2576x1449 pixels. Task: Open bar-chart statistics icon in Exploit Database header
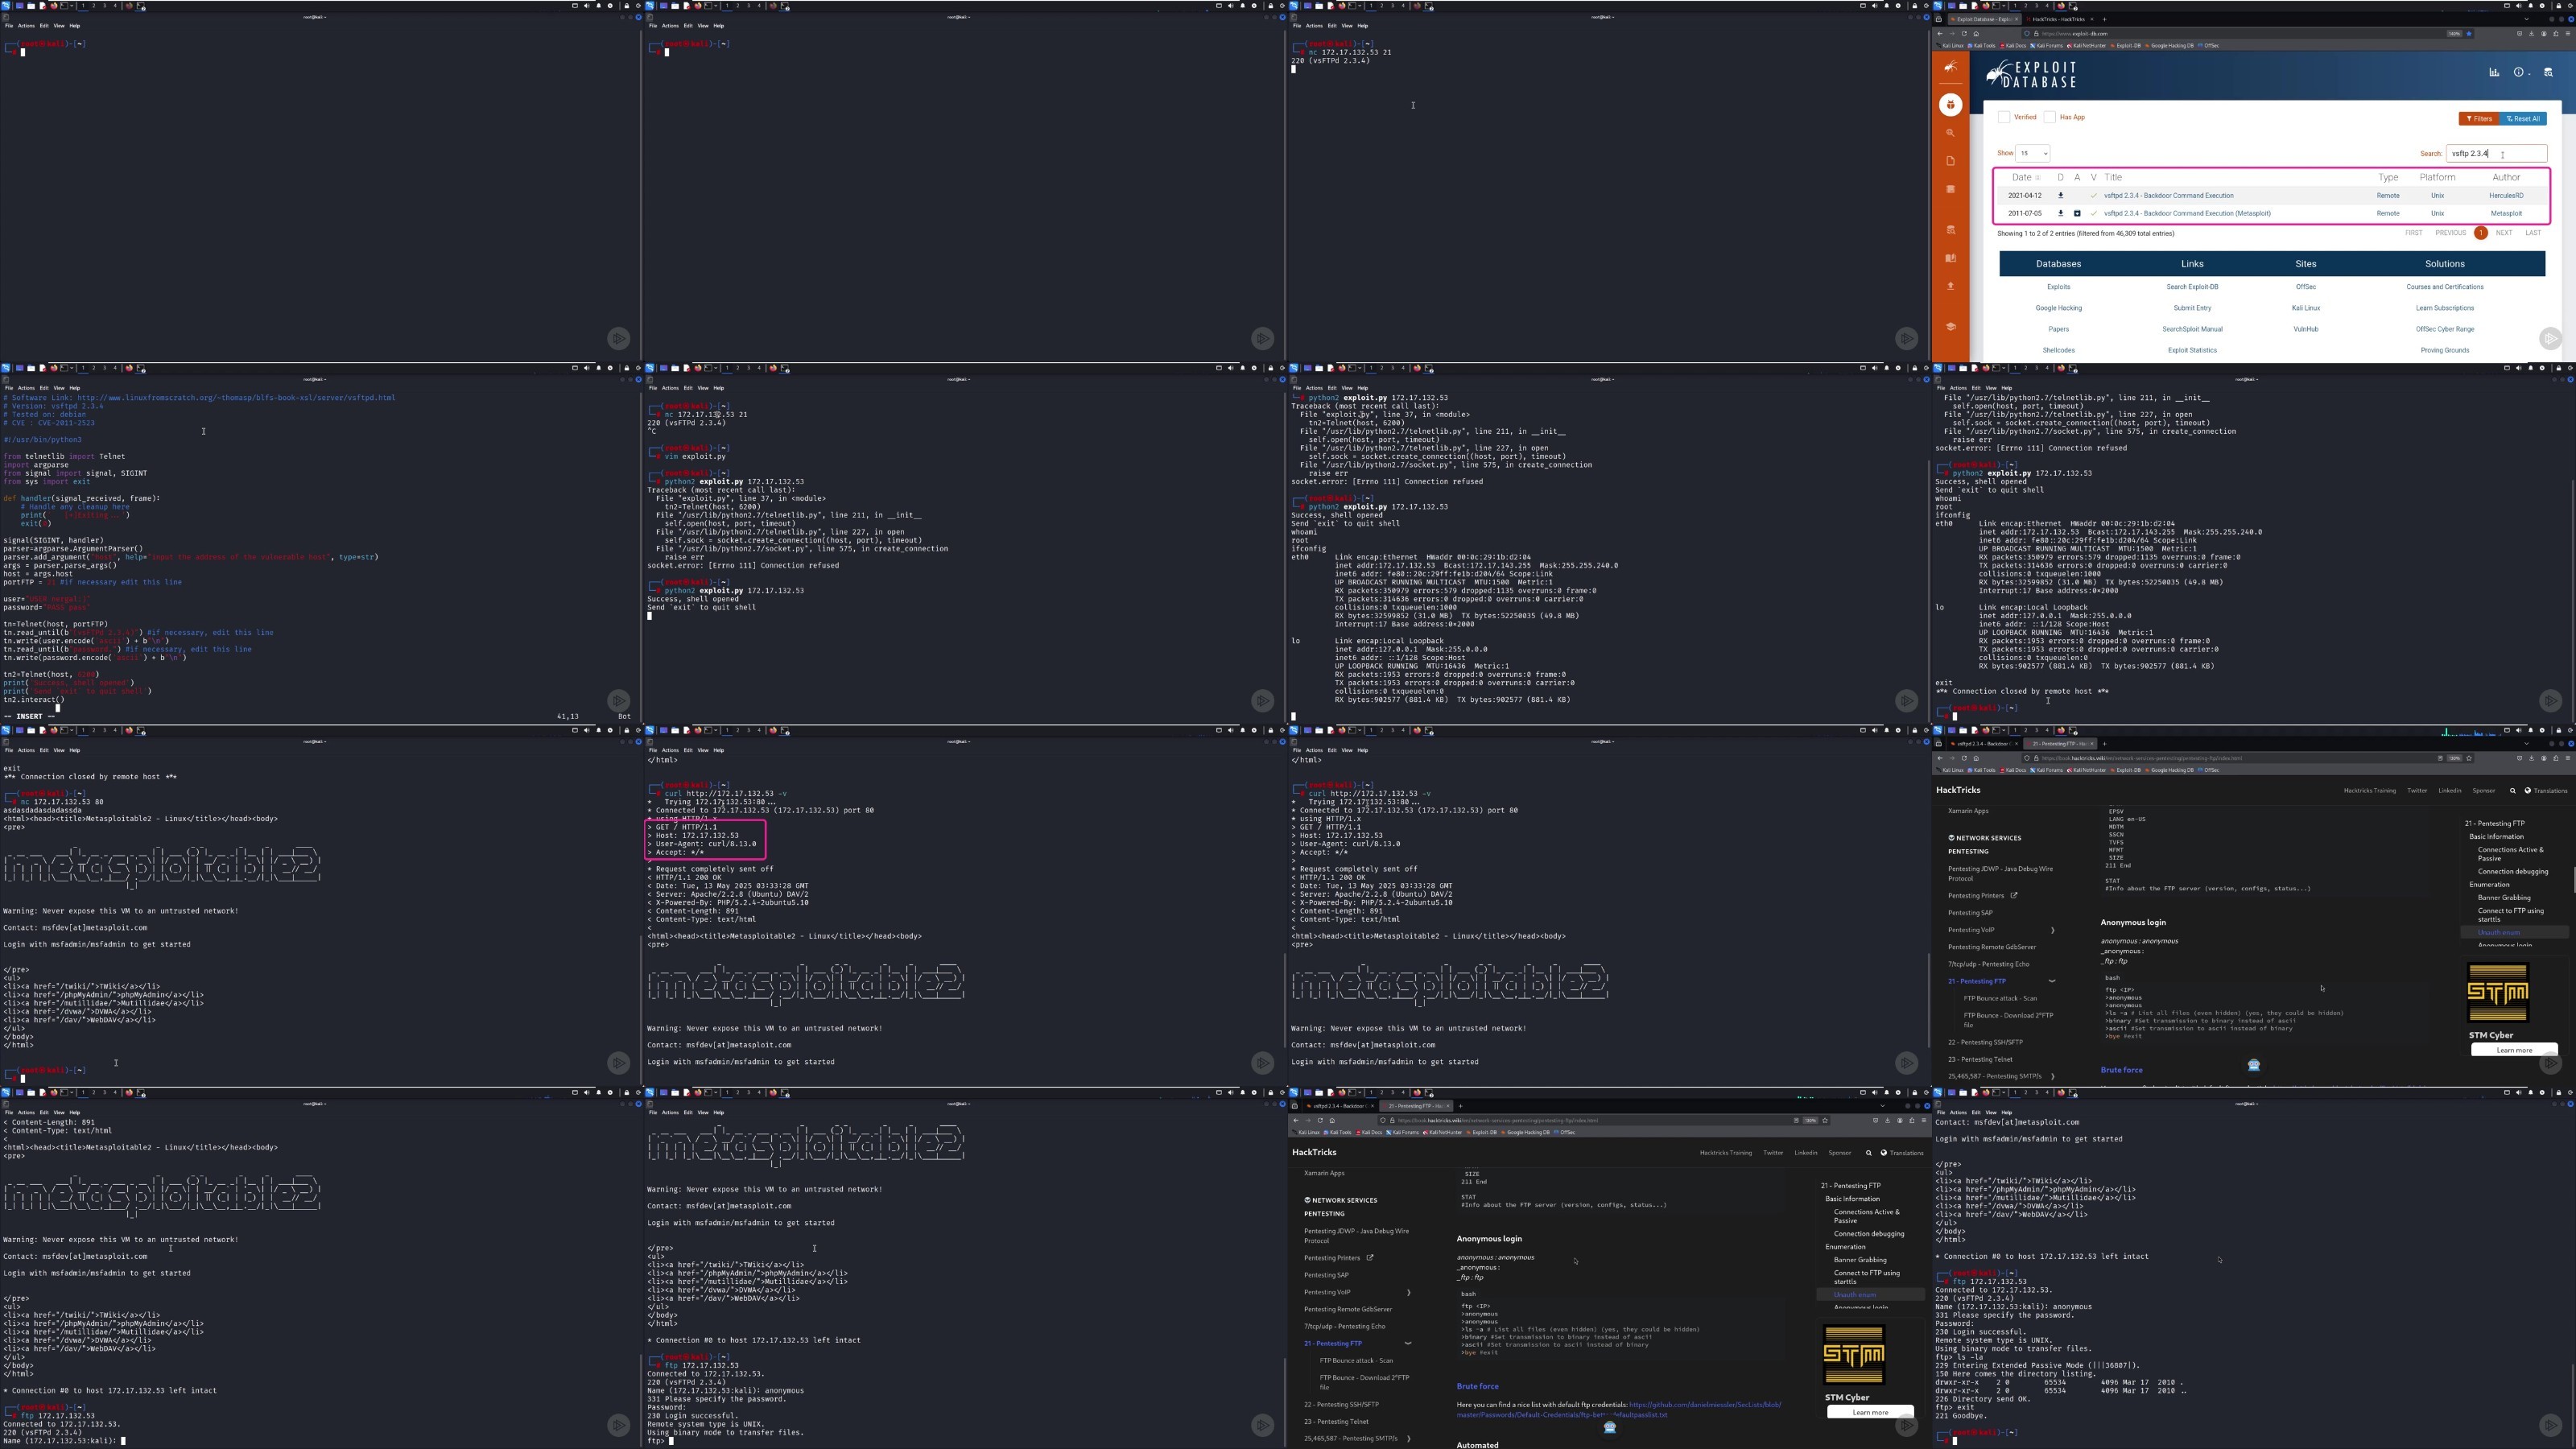[x=2494, y=72]
